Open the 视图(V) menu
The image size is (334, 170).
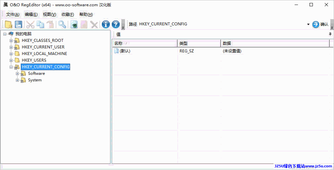click(x=49, y=14)
